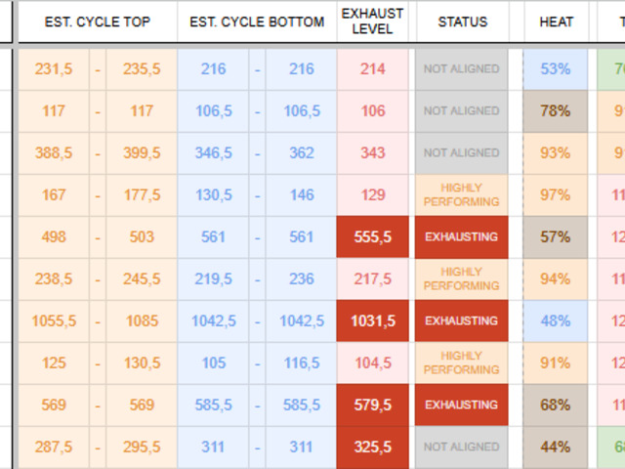Click the STATUS column header
625x469 pixels.
pyautogui.click(x=462, y=21)
